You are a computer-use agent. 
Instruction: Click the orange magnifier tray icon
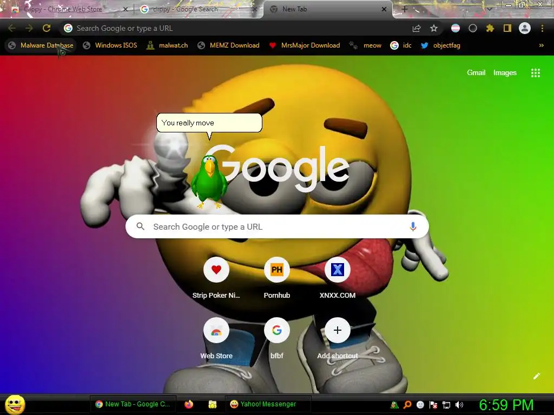[407, 405]
